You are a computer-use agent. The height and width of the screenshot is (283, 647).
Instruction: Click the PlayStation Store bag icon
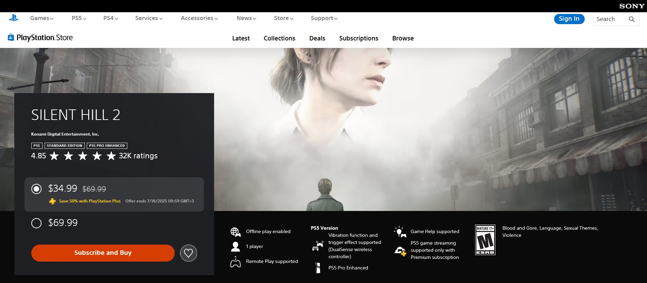coord(11,37)
